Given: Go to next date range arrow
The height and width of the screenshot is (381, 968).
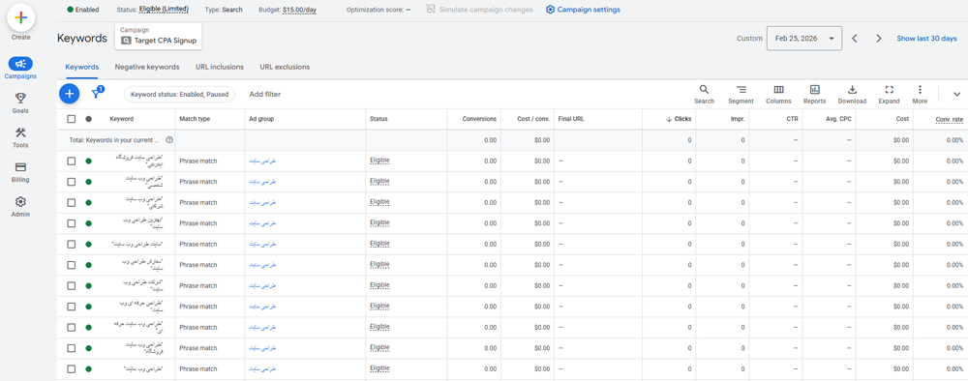Looking at the screenshot, I should click(x=879, y=39).
